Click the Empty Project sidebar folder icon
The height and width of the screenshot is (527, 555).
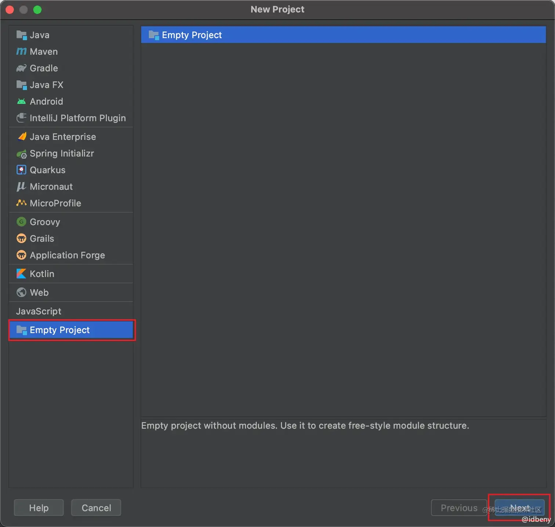coord(22,330)
